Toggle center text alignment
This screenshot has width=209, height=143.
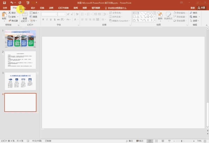86,19
